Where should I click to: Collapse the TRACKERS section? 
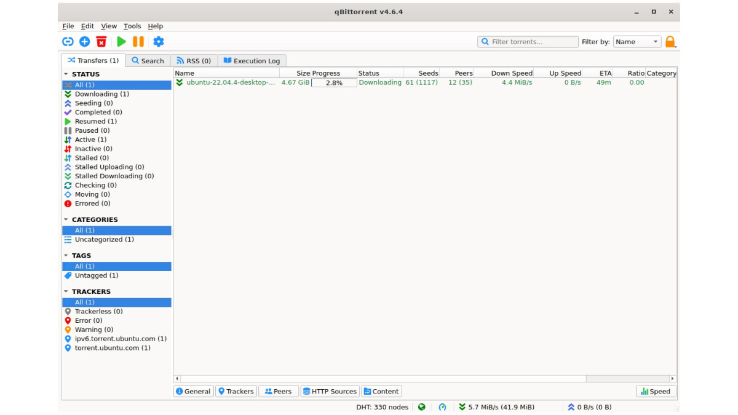click(x=66, y=291)
